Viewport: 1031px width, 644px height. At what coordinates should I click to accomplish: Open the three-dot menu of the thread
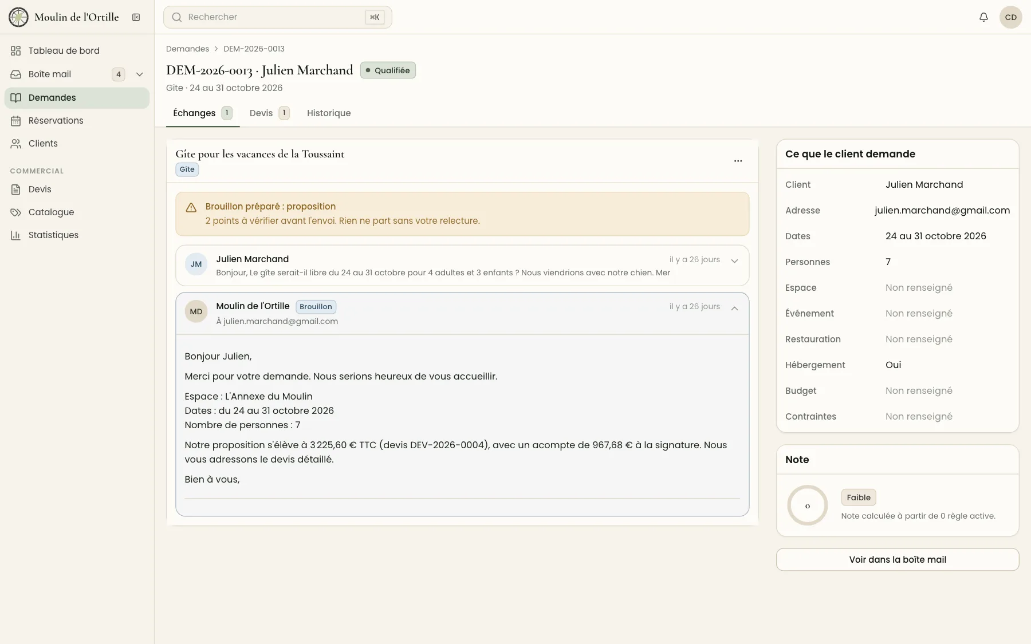click(x=738, y=161)
